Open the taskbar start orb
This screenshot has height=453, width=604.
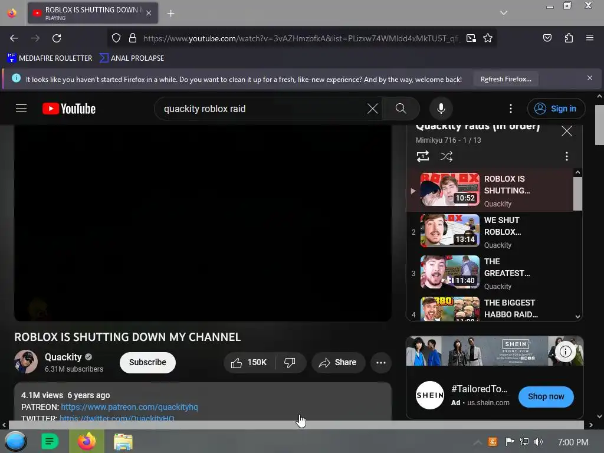coord(15,441)
